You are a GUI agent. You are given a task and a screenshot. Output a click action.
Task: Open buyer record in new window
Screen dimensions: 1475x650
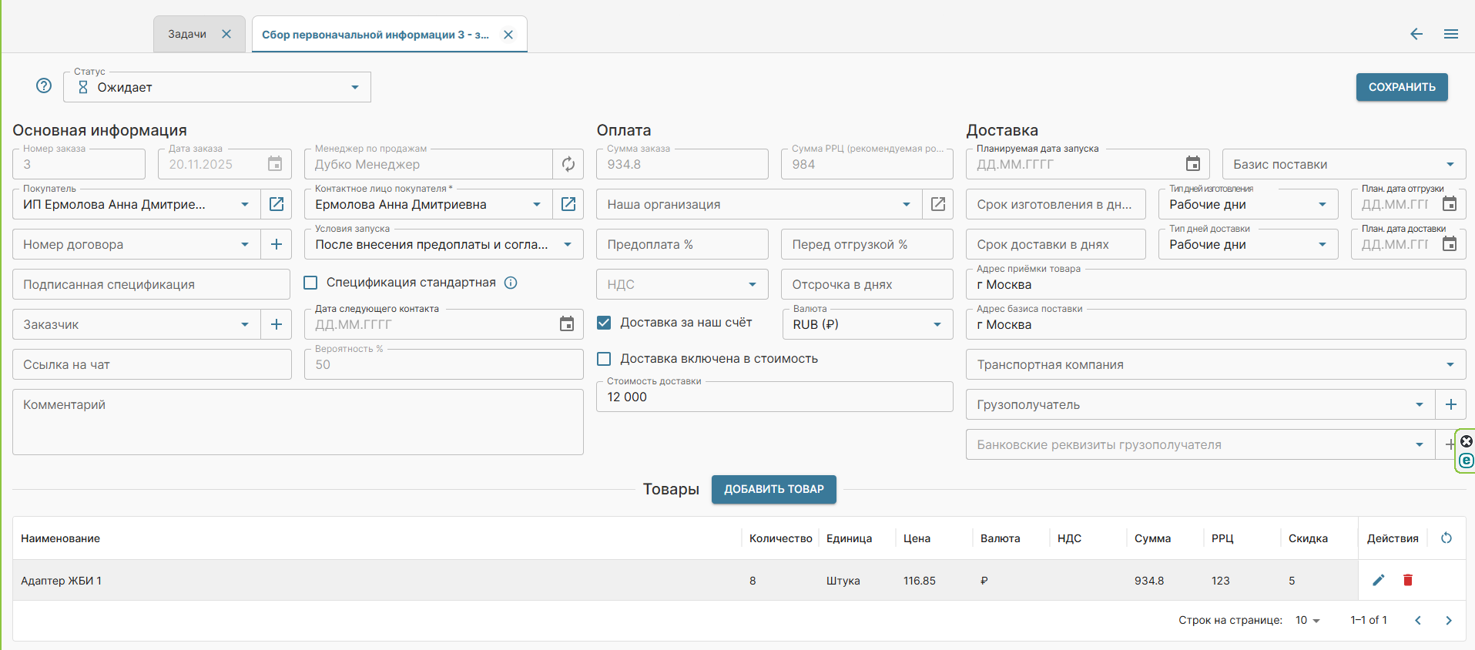click(276, 204)
